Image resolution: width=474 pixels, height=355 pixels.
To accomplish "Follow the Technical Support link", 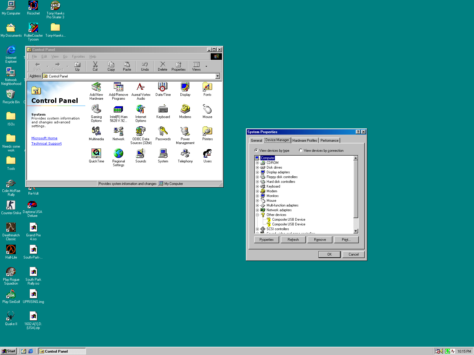I will (x=47, y=143).
